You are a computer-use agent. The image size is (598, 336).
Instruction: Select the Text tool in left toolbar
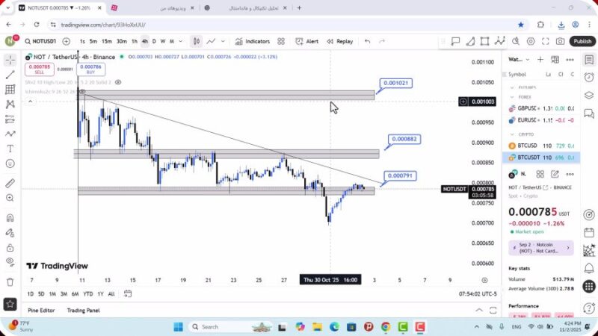tap(10, 148)
